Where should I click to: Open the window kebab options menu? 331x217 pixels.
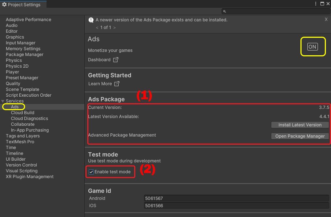316,4
